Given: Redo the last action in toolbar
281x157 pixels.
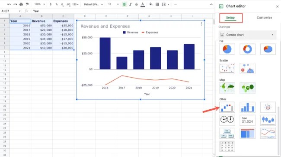Looking at the screenshot, I should 15,4.
